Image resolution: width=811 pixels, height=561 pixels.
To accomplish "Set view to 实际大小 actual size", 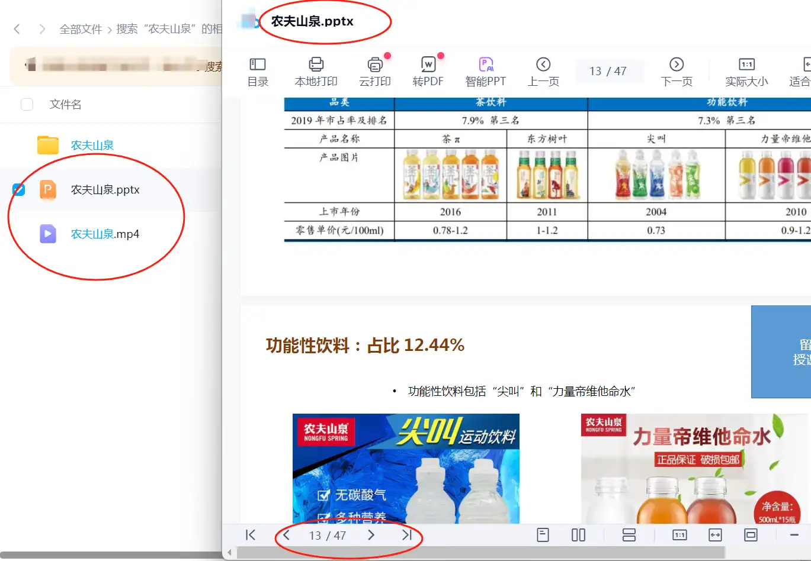I will coord(746,72).
